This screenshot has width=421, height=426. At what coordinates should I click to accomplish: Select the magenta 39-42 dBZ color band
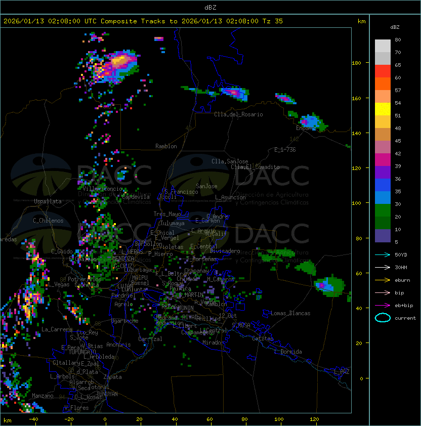coord(383,160)
